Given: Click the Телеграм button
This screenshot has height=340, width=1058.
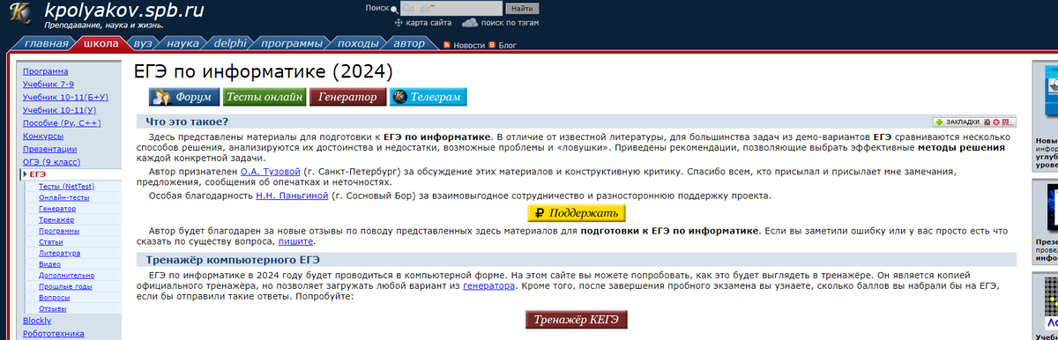Looking at the screenshot, I should (x=428, y=97).
